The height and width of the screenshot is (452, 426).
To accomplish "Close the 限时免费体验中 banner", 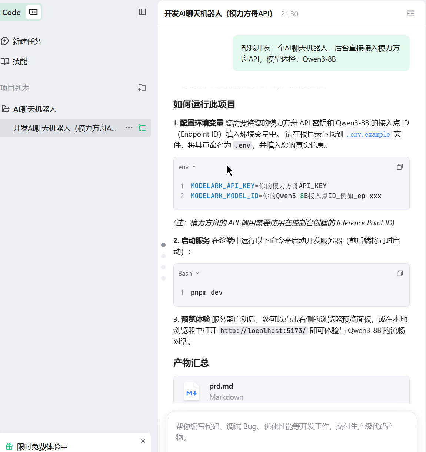I will pos(143,441).
